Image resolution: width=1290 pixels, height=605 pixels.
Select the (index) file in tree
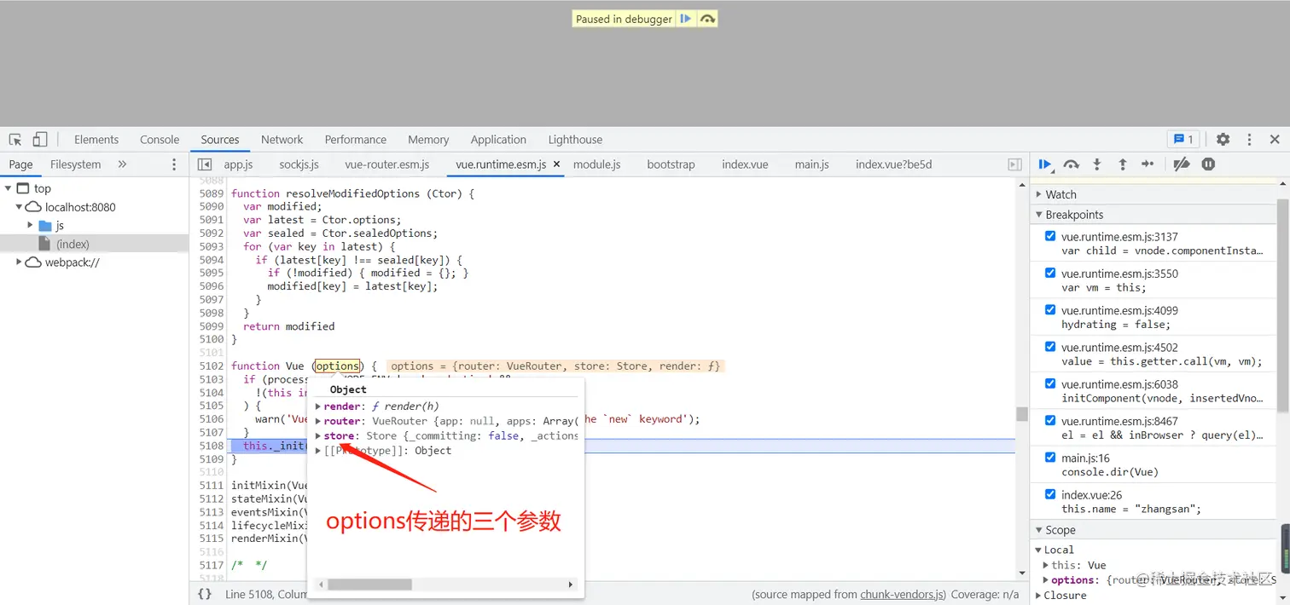(73, 245)
